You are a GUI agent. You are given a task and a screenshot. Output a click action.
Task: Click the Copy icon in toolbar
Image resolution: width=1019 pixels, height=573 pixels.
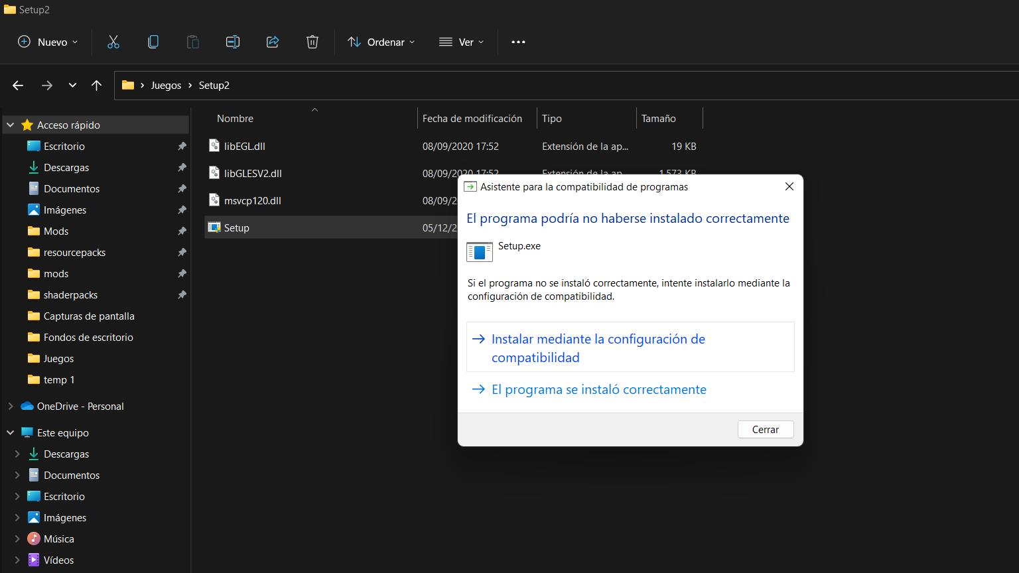click(153, 42)
